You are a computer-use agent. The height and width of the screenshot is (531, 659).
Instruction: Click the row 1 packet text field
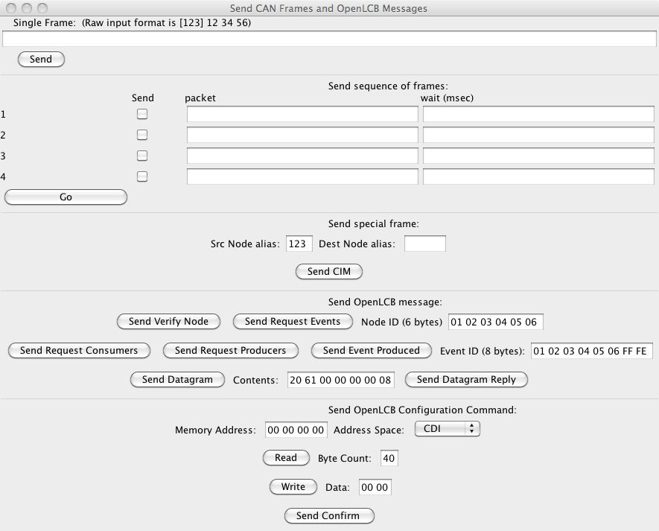click(x=302, y=114)
